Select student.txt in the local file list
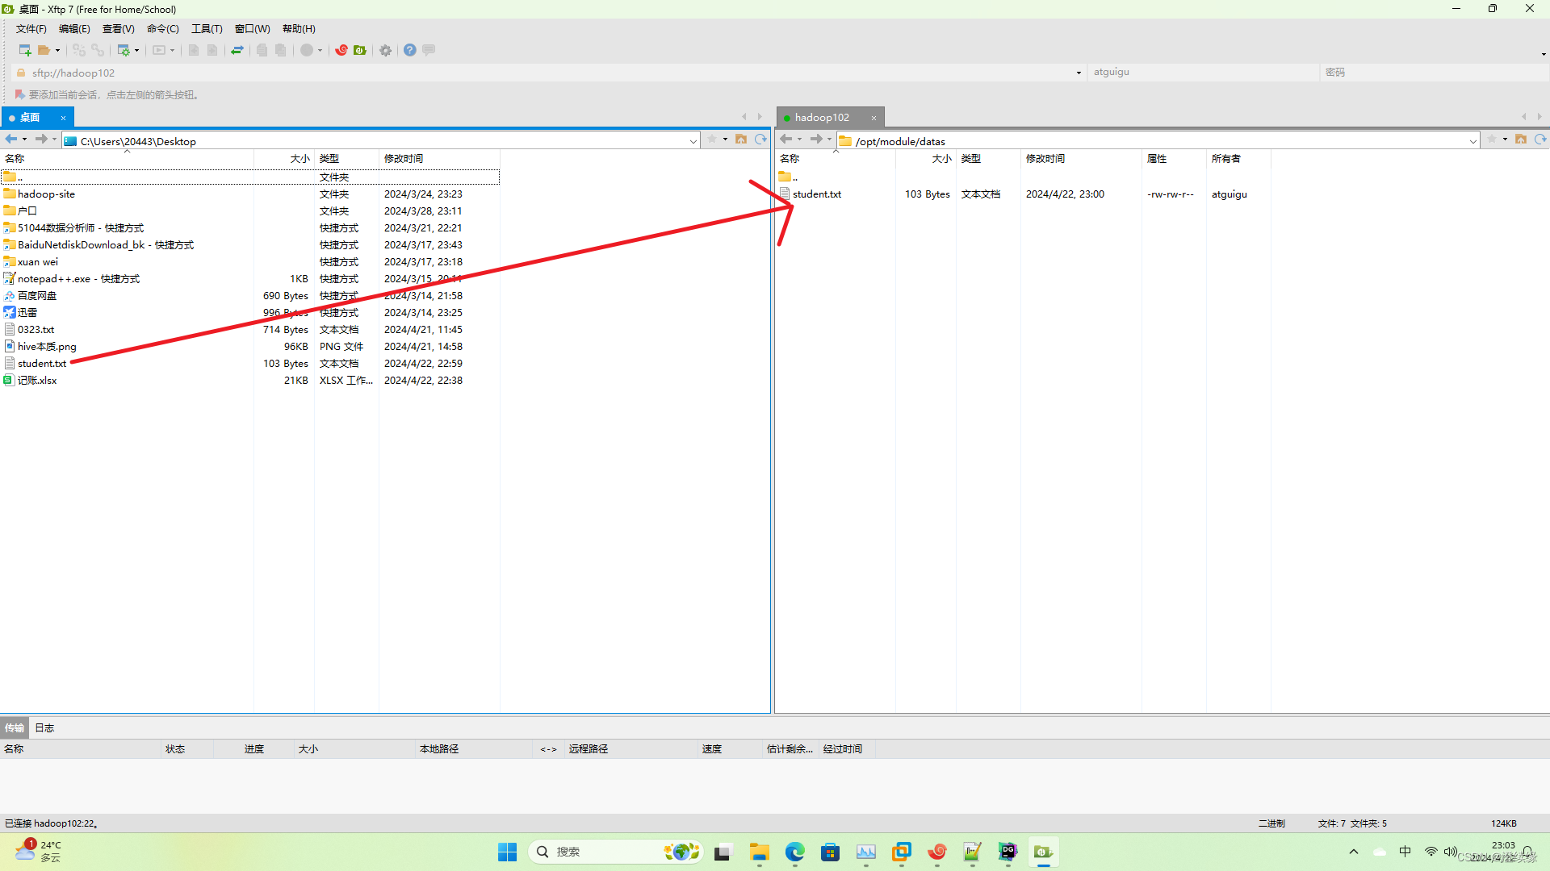This screenshot has height=871, width=1550. click(x=42, y=364)
